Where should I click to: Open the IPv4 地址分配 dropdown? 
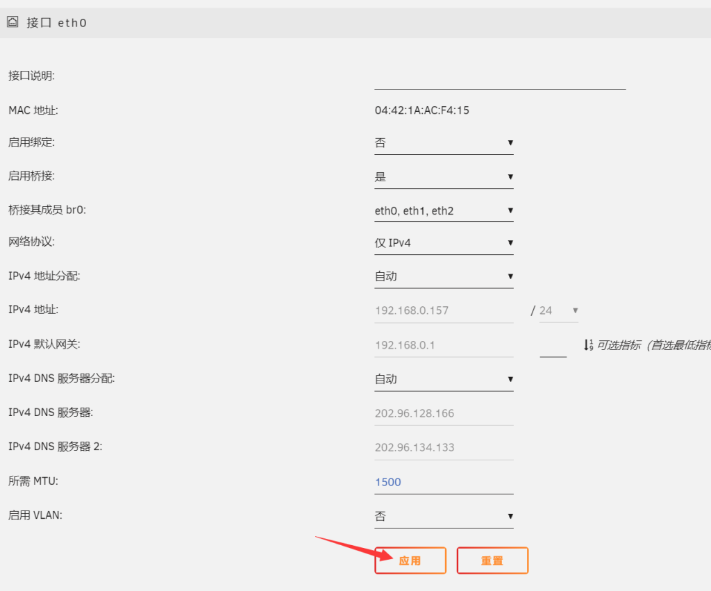[443, 276]
